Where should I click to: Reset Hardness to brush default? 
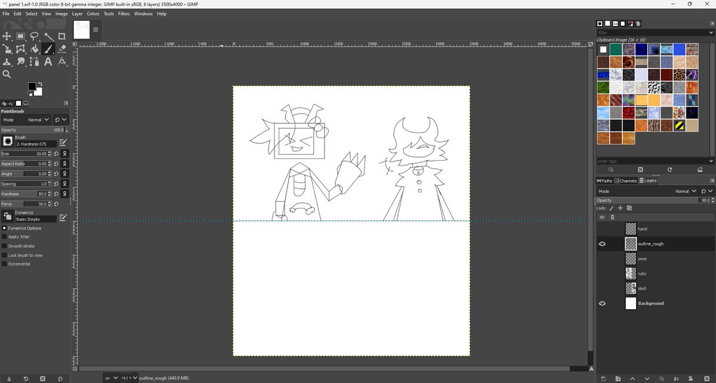coord(56,194)
